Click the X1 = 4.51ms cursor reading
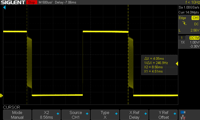This screenshot has width=200, height=120. click(x=153, y=71)
